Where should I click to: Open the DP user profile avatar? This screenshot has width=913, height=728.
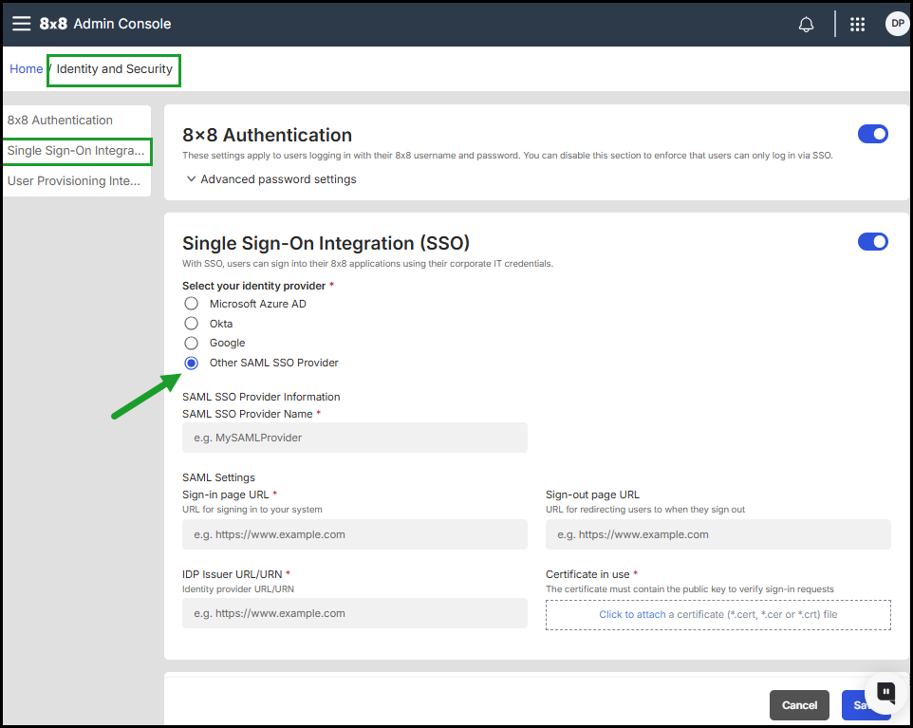pos(896,24)
